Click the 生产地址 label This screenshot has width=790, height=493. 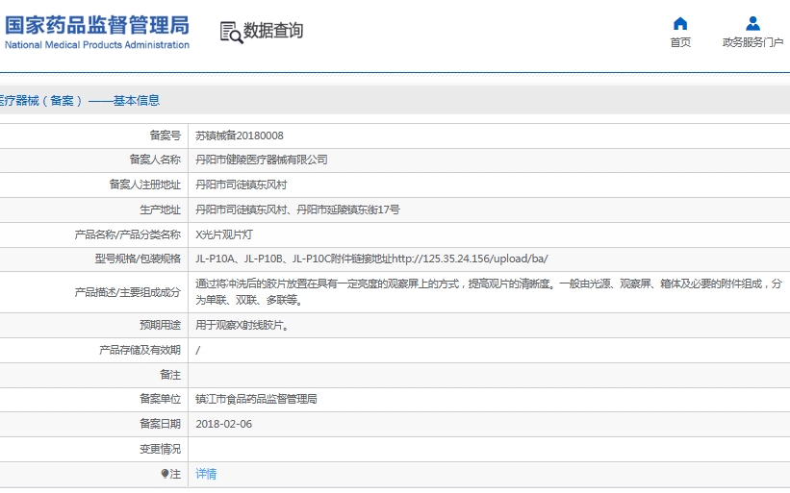pyautogui.click(x=160, y=210)
